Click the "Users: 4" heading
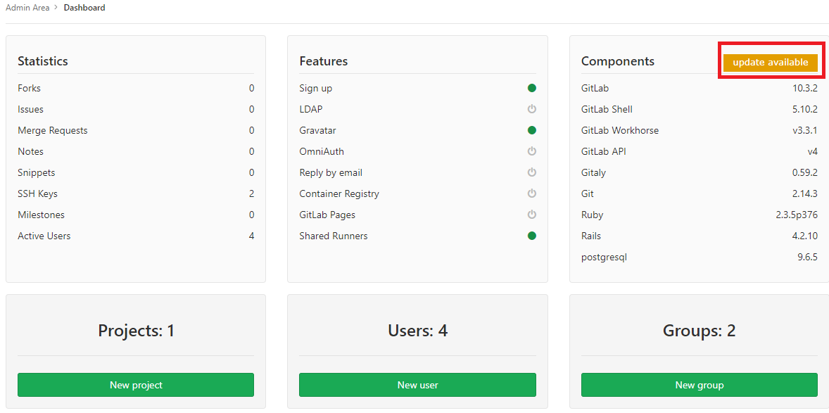The image size is (829, 413). click(418, 331)
